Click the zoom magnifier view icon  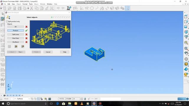pyautogui.click(x=186, y=42)
